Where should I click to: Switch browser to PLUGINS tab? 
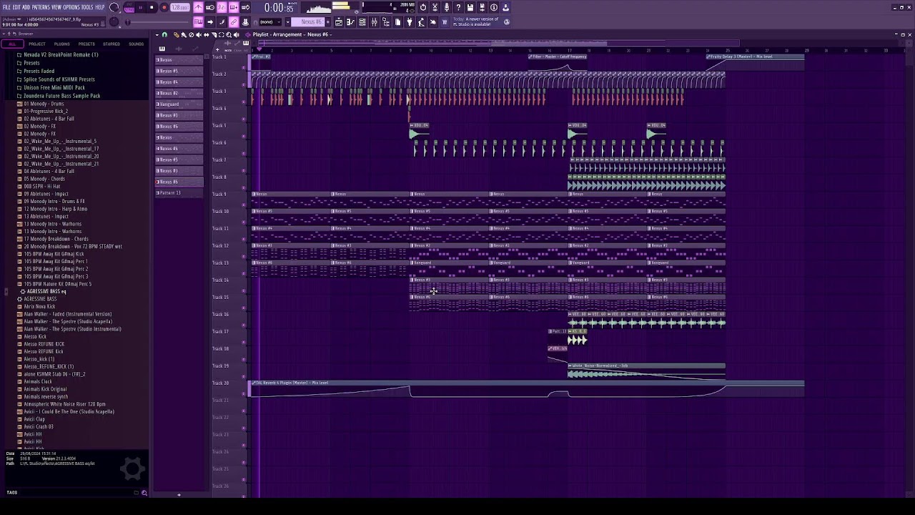tap(62, 44)
